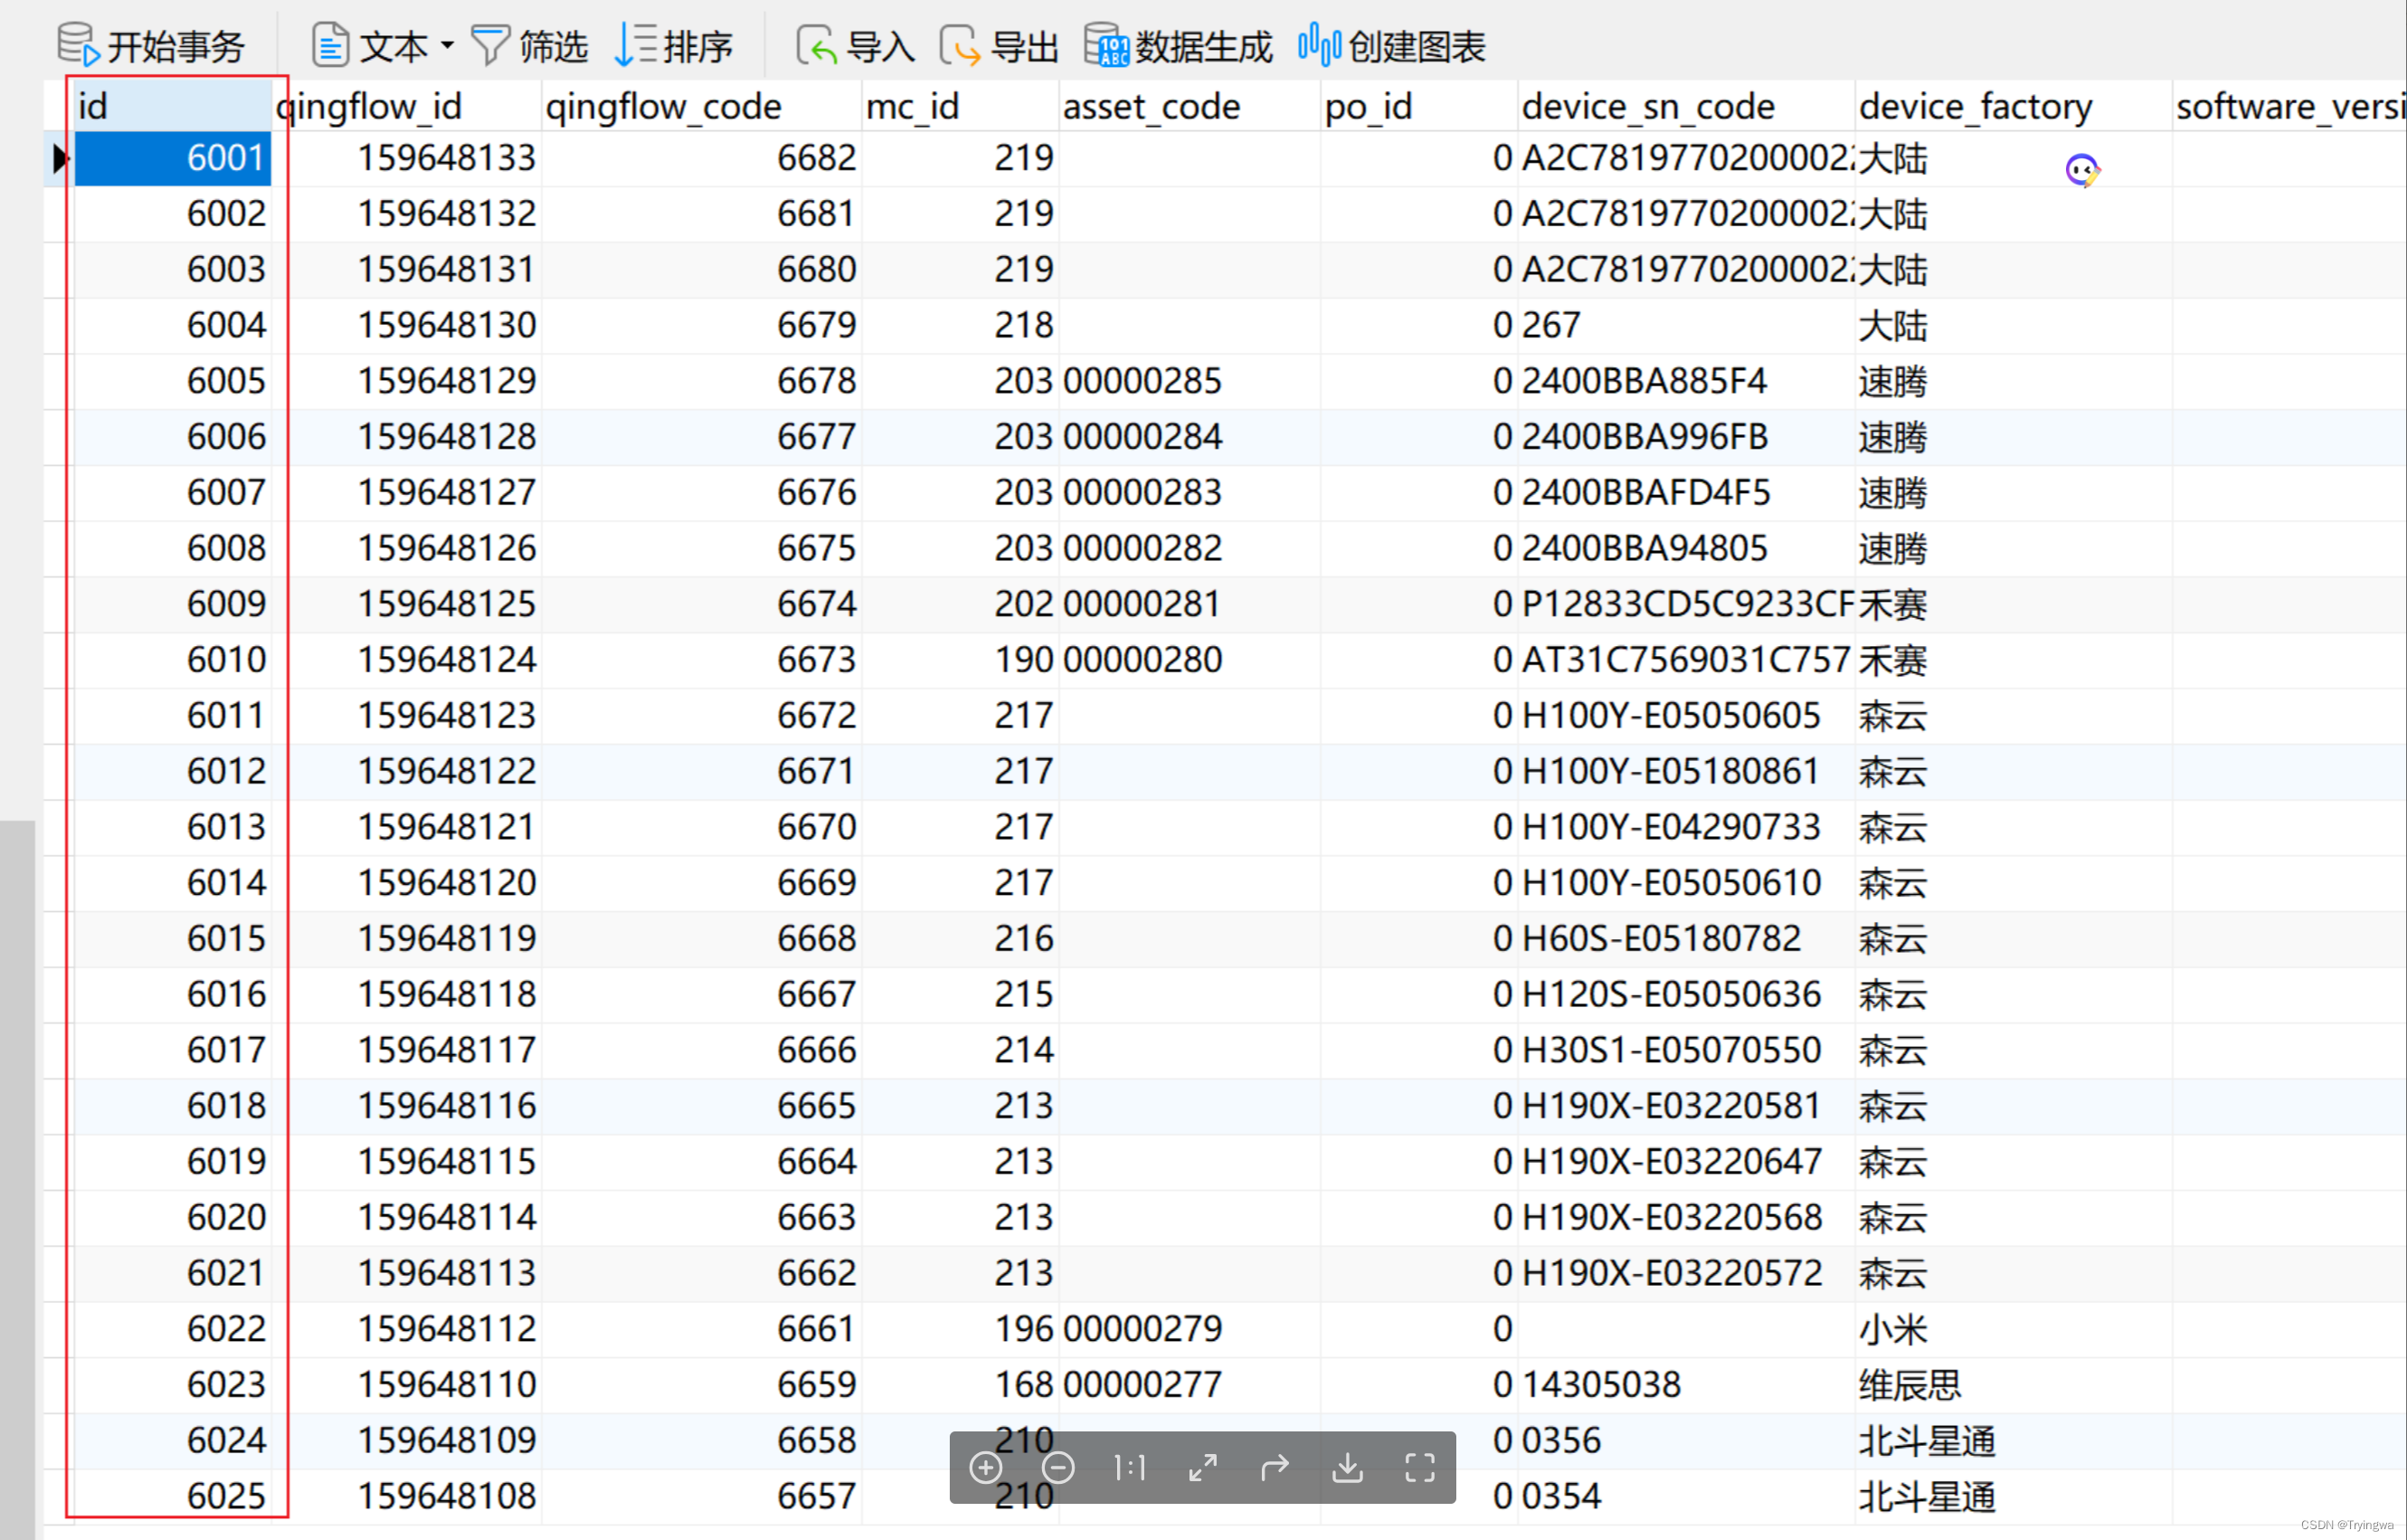Click the Begin Transaction (开始事务) icon
This screenshot has height=1540, width=2407.
point(78,45)
